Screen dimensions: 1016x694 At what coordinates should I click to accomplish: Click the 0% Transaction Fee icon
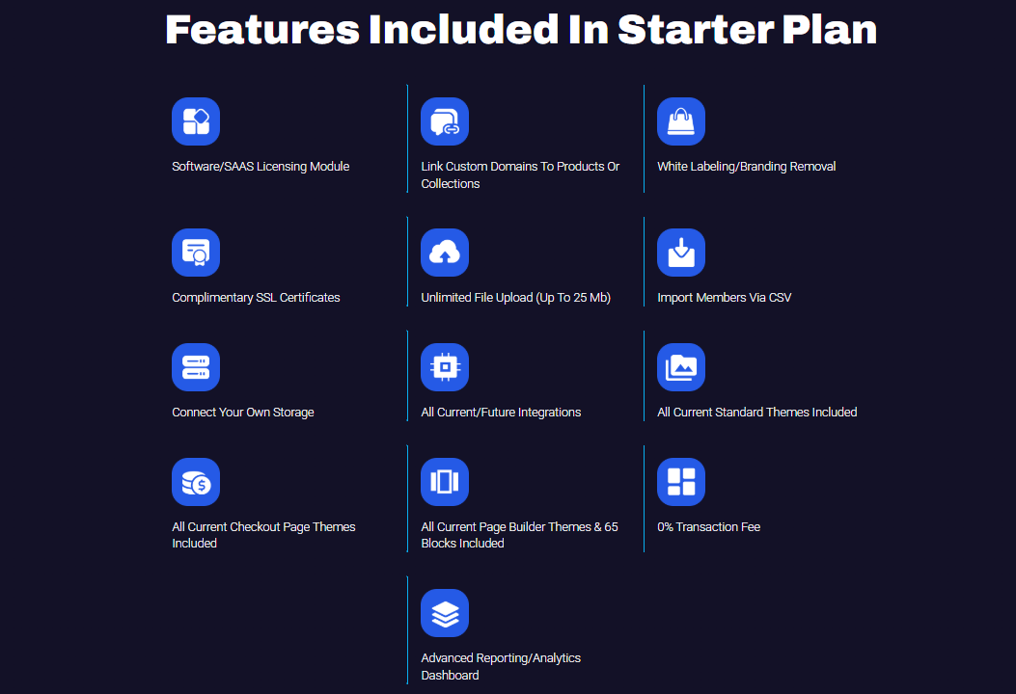coord(681,482)
